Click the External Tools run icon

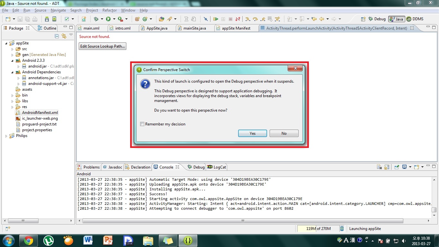point(120,19)
